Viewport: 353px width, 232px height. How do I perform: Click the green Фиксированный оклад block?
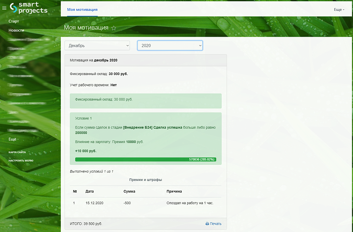click(145, 101)
